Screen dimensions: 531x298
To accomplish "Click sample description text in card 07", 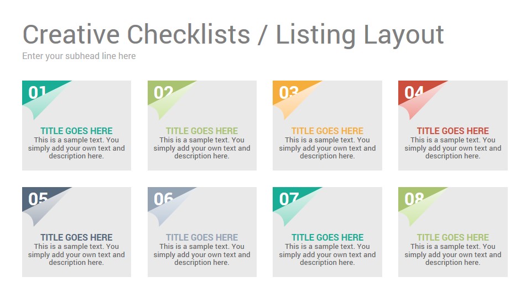I will point(327,254).
